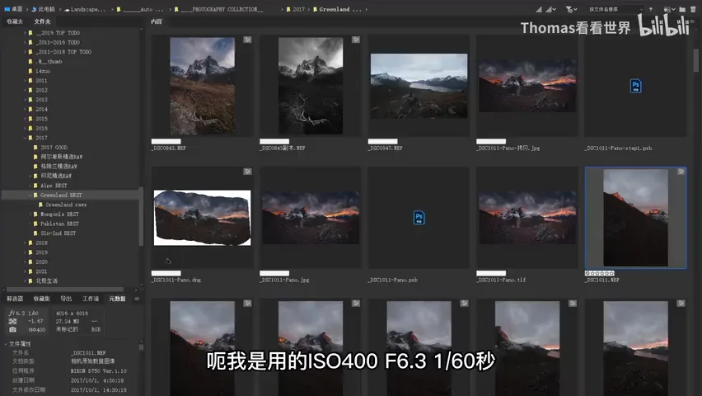This screenshot has height=396, width=702.
Task: Click the folder icon beside Greenland raws
Action: (x=40, y=205)
